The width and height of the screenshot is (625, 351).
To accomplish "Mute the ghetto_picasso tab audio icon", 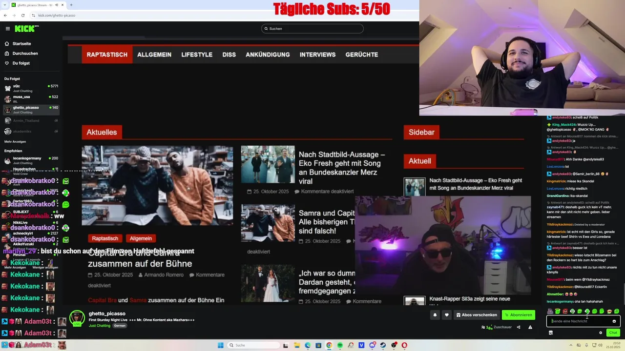I will [x=57, y=5].
